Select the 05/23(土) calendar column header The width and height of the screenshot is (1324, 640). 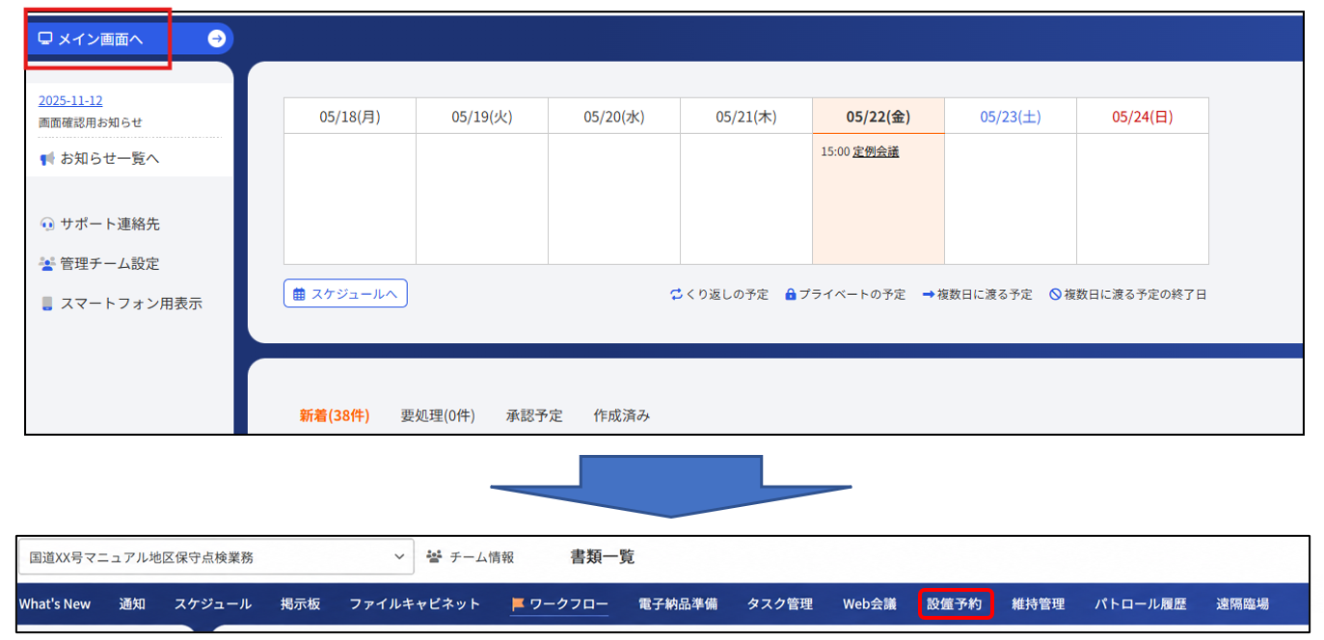[1011, 116]
